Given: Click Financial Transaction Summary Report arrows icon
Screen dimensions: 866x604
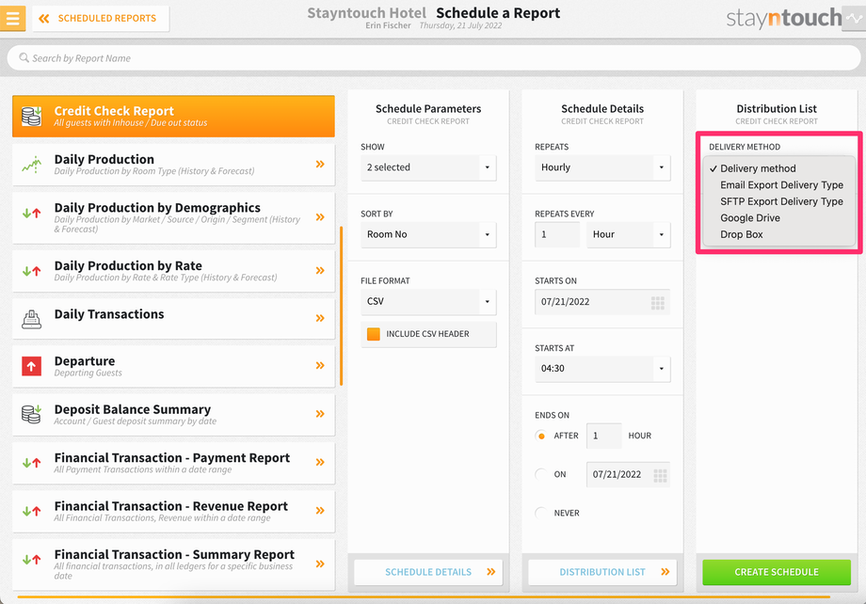Looking at the screenshot, I should pos(31,560).
